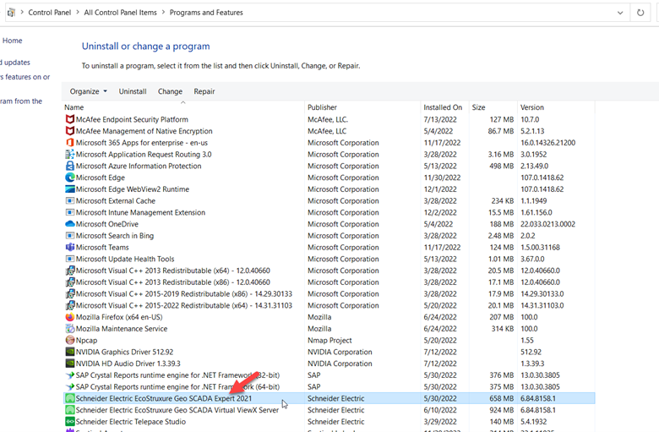659x432 pixels.
Task: Click the Microsoft 365 Apps Office icon
Action: click(x=70, y=143)
